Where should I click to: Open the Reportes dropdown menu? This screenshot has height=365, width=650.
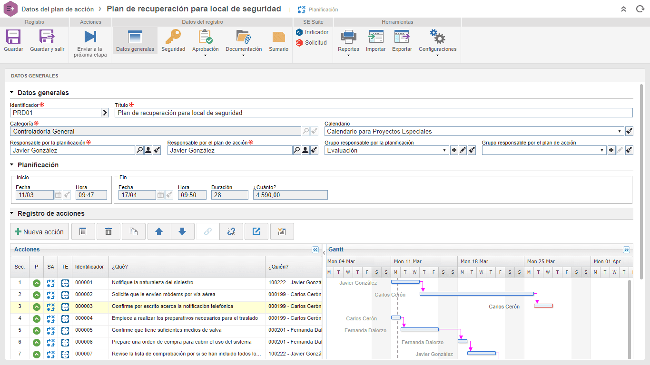point(348,55)
